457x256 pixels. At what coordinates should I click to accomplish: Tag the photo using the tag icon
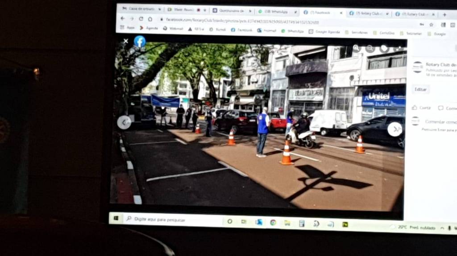[x=384, y=49]
